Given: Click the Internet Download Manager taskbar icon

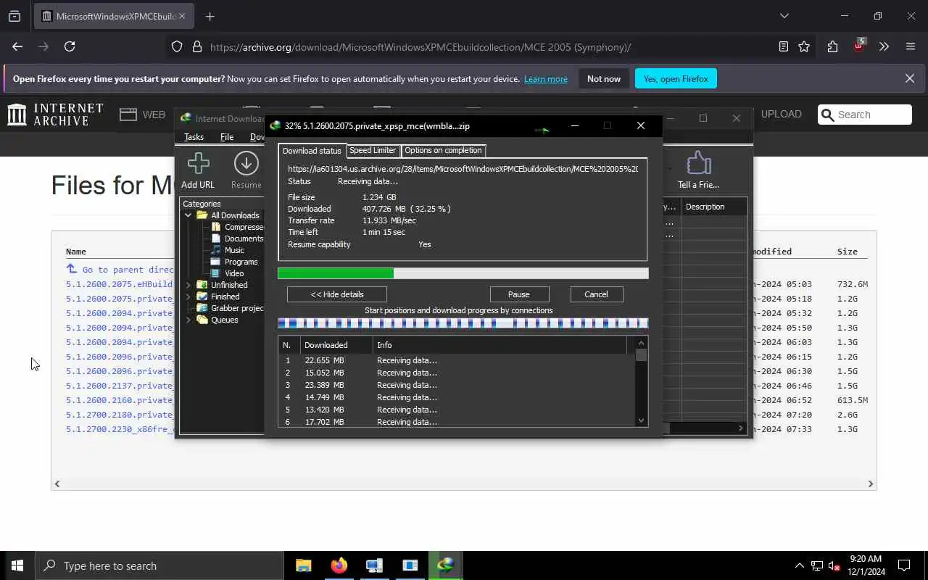Looking at the screenshot, I should click(446, 565).
